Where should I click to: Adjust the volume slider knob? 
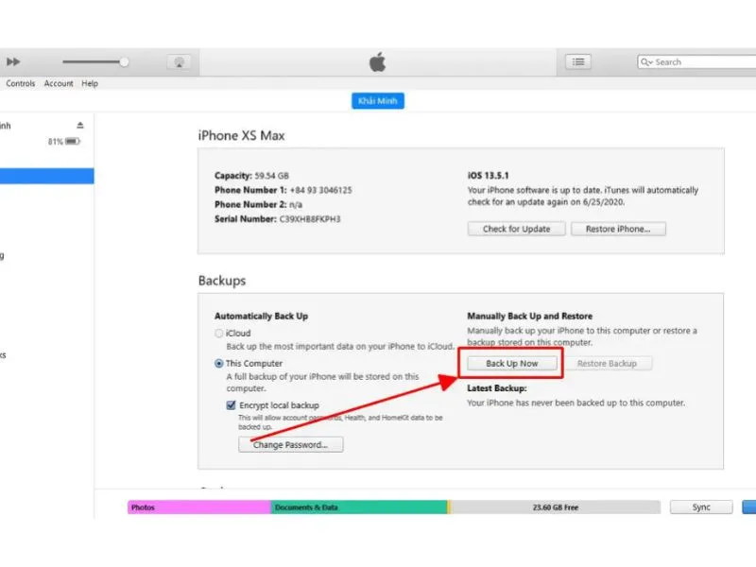coord(124,61)
